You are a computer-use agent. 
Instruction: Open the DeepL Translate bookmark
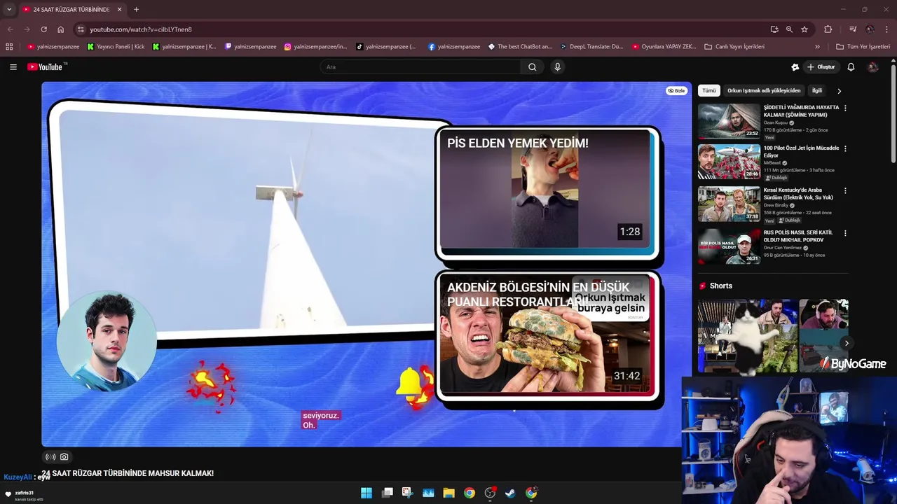coord(591,47)
